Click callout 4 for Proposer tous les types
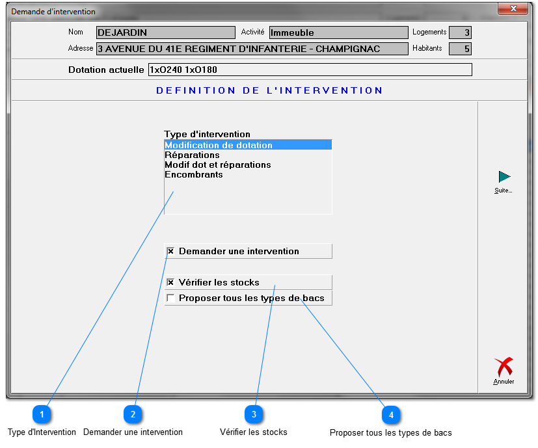This screenshot has width=538, height=448. pyautogui.click(x=391, y=414)
